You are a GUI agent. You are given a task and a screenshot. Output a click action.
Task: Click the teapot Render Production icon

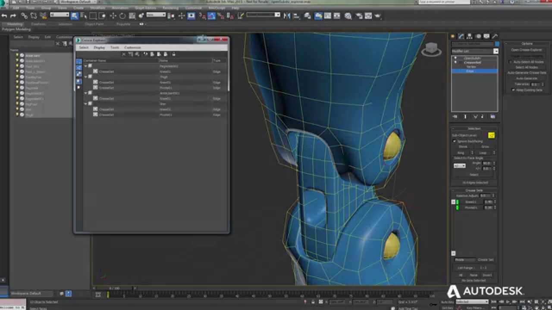click(378, 15)
